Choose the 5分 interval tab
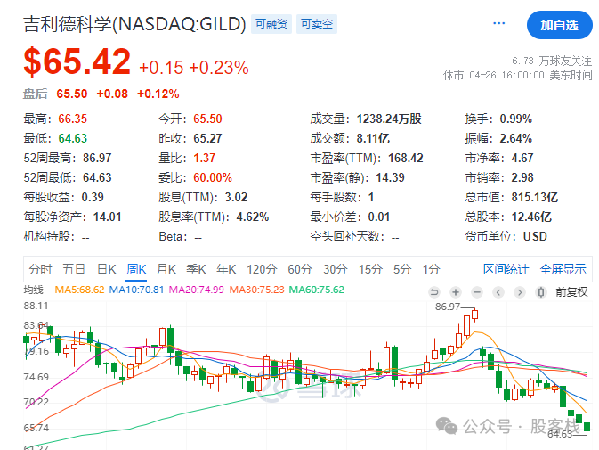Screen dimensions: 599x450 click(402, 269)
